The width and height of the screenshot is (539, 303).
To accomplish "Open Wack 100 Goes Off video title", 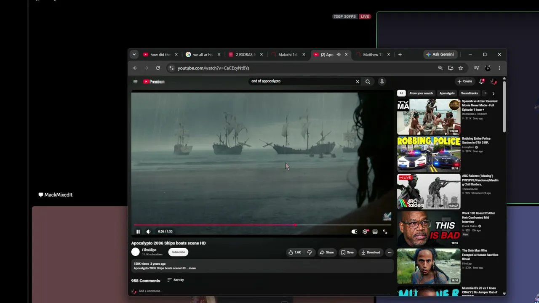I will pos(479,218).
